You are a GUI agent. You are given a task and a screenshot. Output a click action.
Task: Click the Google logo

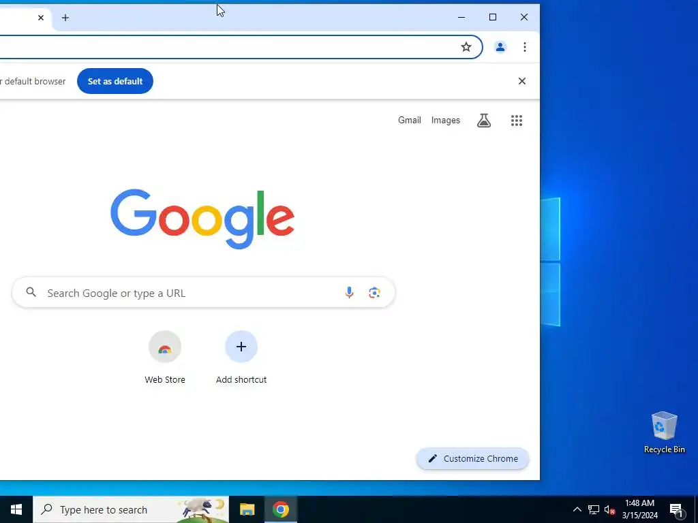coord(202,219)
